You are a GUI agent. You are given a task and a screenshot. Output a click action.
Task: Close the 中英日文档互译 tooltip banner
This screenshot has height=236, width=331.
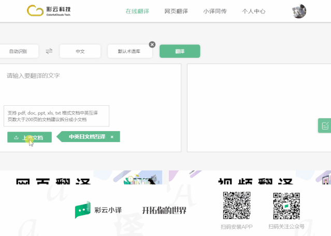(x=112, y=137)
